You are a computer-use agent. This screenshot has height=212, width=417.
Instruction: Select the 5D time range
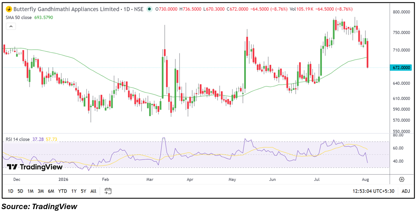20,191
